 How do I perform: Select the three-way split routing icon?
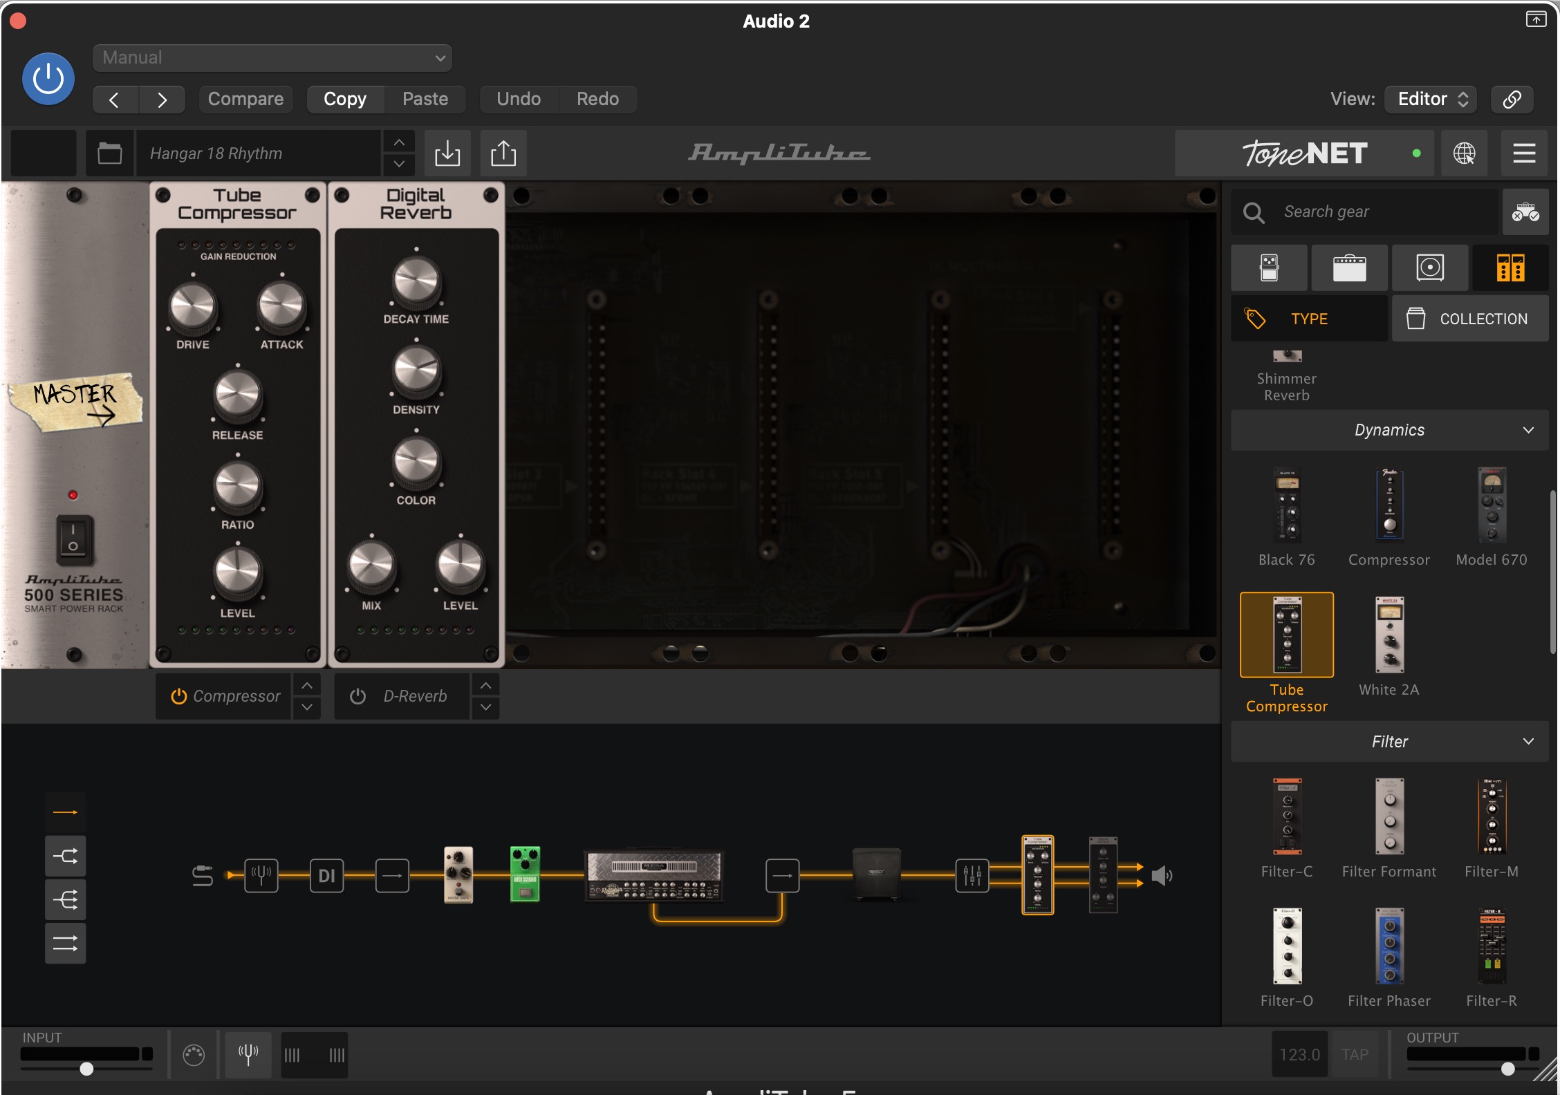[x=66, y=900]
